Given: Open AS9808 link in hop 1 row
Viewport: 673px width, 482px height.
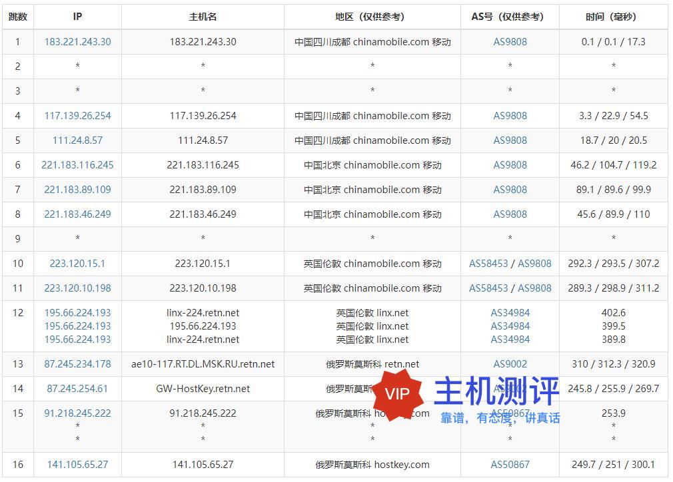Looking at the screenshot, I should tap(510, 41).
